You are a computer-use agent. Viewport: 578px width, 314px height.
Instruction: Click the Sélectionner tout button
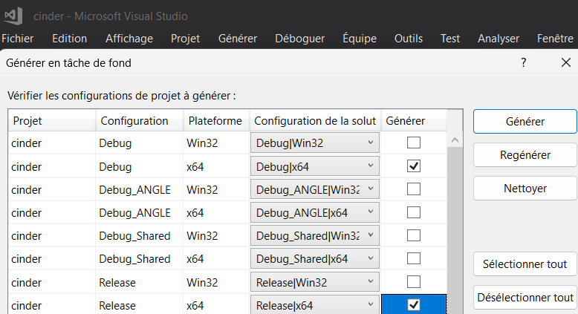click(x=525, y=264)
